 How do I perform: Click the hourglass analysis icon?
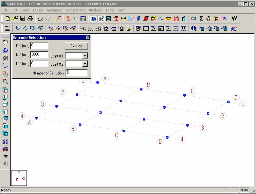tap(201, 18)
